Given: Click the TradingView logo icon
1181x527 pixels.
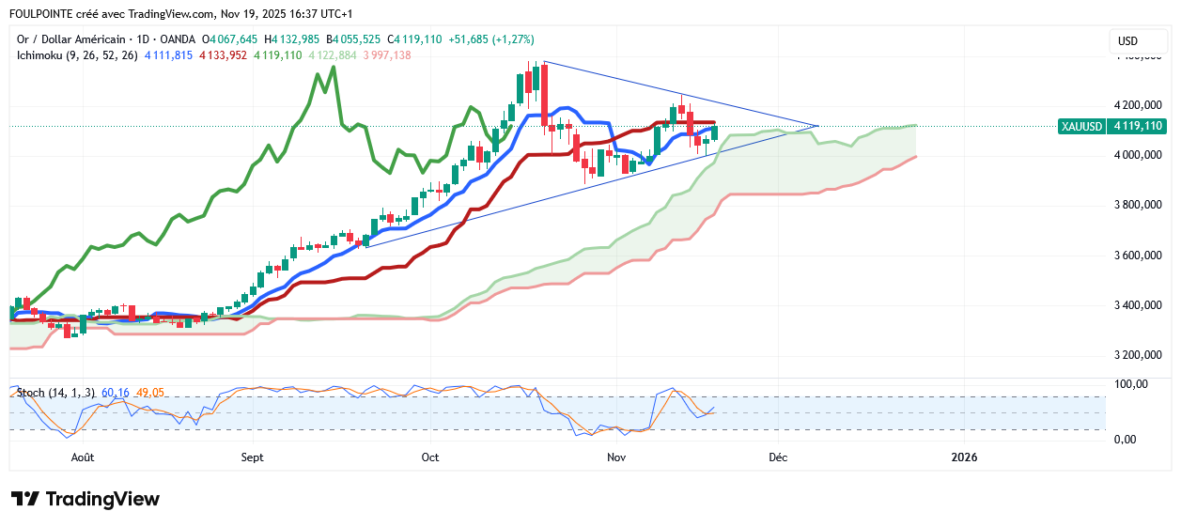Looking at the screenshot, I should pyautogui.click(x=25, y=499).
